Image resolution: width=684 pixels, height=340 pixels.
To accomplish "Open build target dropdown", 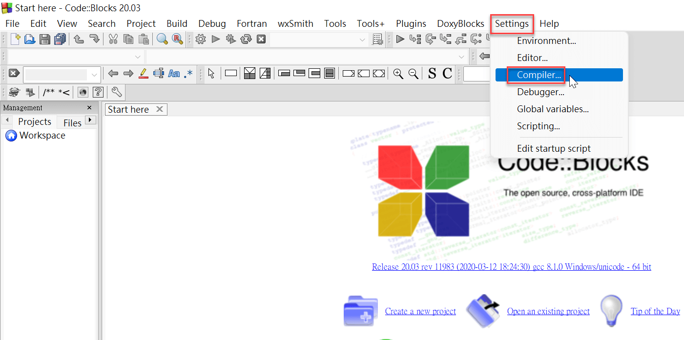I will [x=362, y=40].
